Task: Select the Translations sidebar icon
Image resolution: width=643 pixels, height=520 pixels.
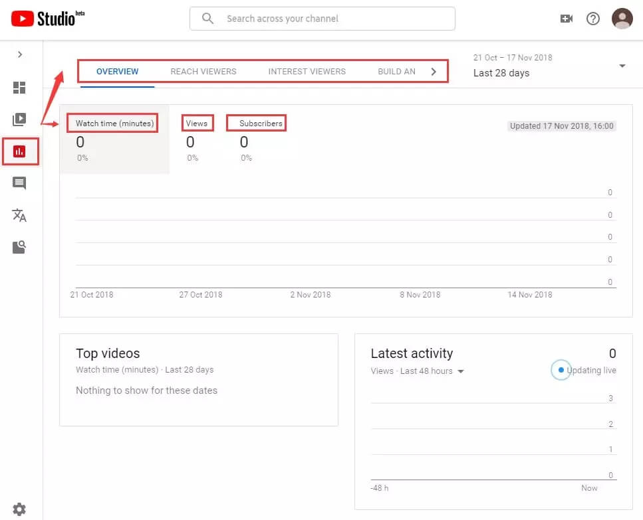Action: click(x=20, y=215)
